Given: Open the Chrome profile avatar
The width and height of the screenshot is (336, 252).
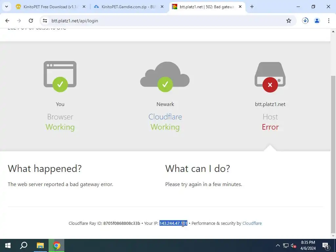Looking at the screenshot, I should (x=317, y=21).
